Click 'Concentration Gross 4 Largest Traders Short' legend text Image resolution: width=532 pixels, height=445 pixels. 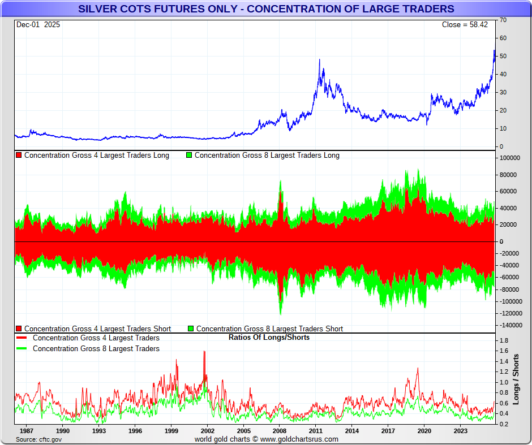[98, 329]
